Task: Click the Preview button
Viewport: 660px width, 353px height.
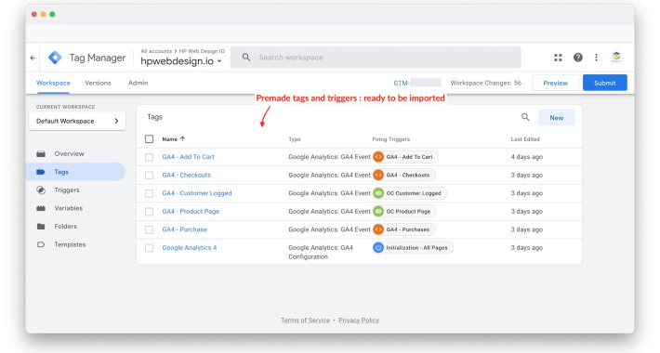Action: tap(555, 83)
